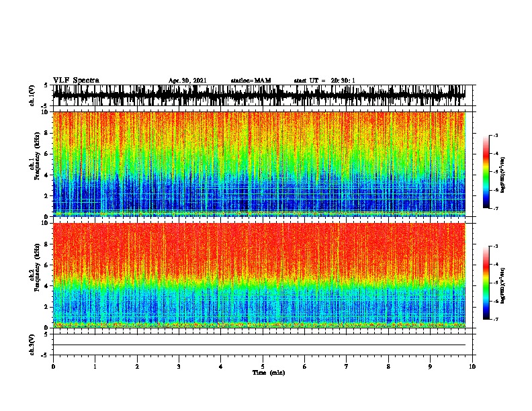Click the "station=MAM" header label
Image resolution: width=532 pixels, height=411 pixels.
(x=251, y=81)
